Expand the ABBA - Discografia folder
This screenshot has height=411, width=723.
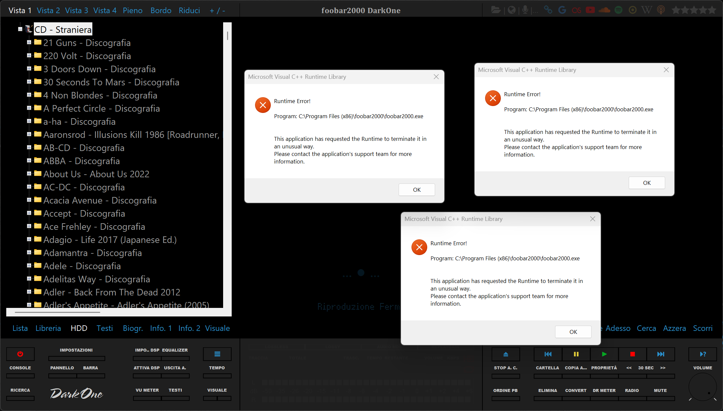click(x=29, y=161)
